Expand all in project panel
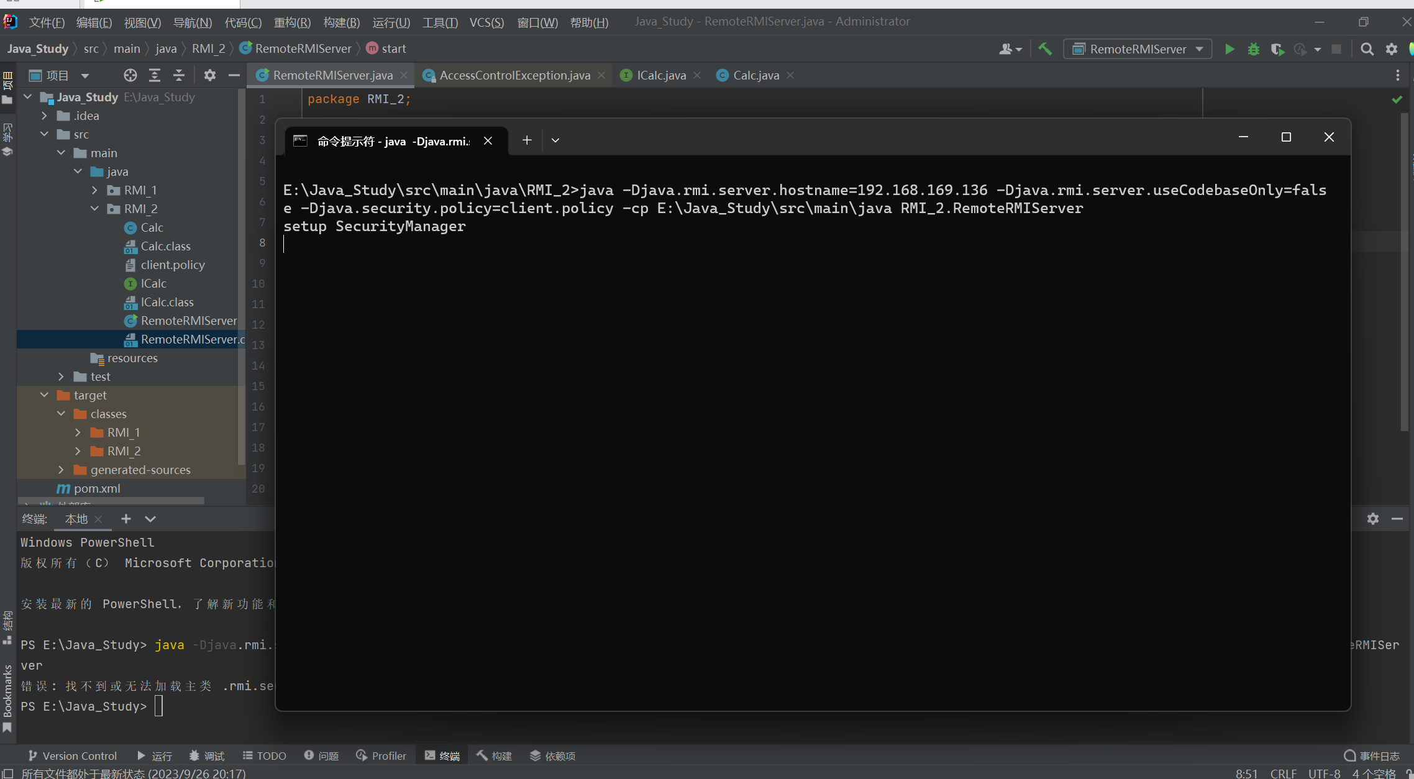 [x=154, y=75]
